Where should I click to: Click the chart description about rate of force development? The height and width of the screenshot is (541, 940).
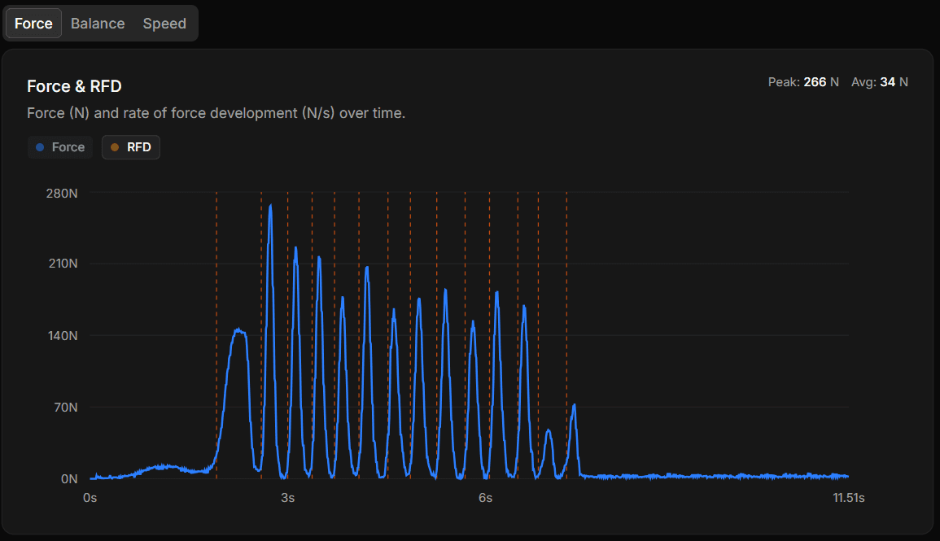click(216, 113)
